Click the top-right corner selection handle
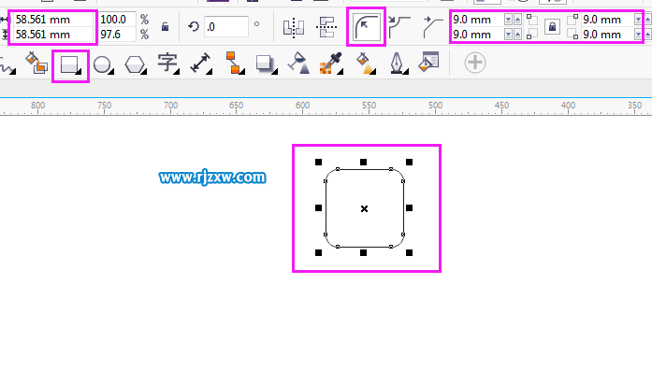The width and height of the screenshot is (652, 370). coord(409,162)
